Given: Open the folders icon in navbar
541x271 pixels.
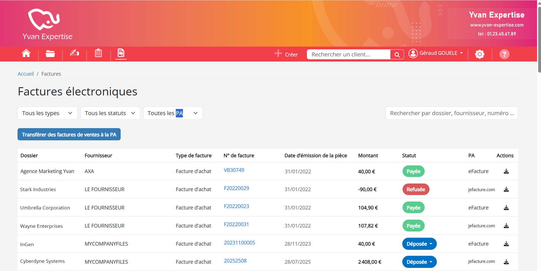Looking at the screenshot, I should [x=50, y=54].
